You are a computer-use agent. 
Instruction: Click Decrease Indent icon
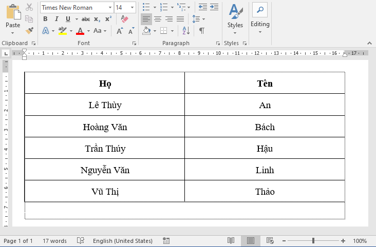202,7
